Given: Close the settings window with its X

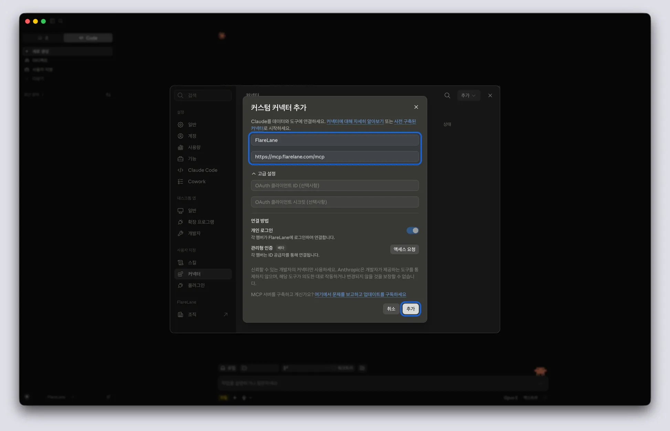Looking at the screenshot, I should pyautogui.click(x=490, y=95).
